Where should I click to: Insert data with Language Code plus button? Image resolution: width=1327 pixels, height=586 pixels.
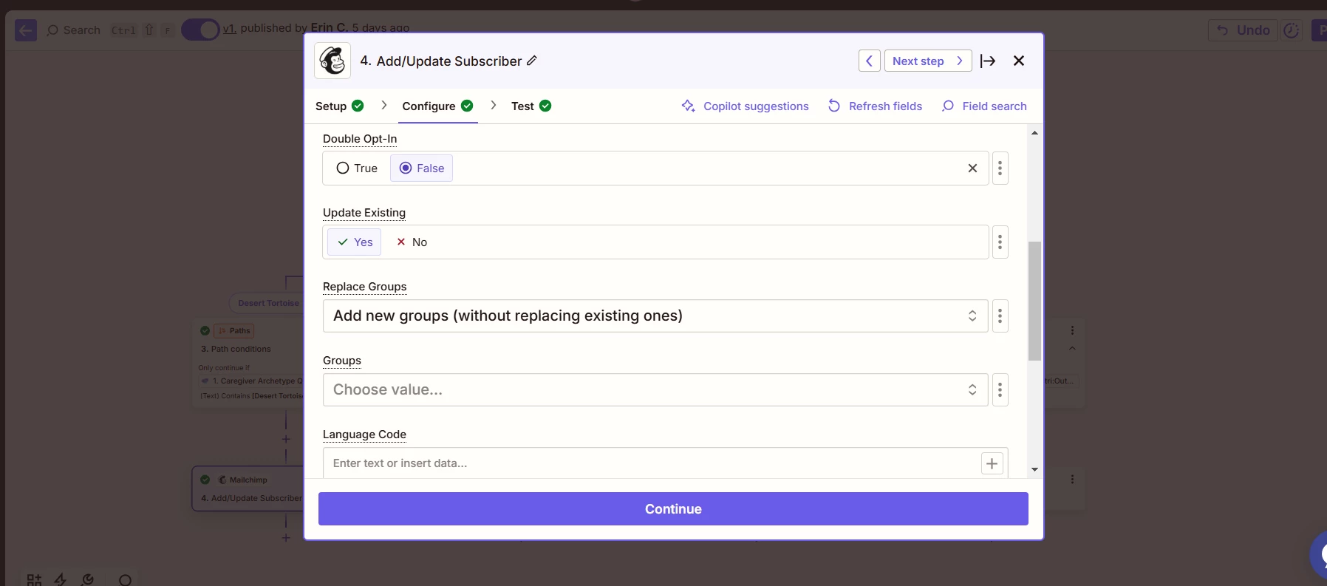coord(992,463)
